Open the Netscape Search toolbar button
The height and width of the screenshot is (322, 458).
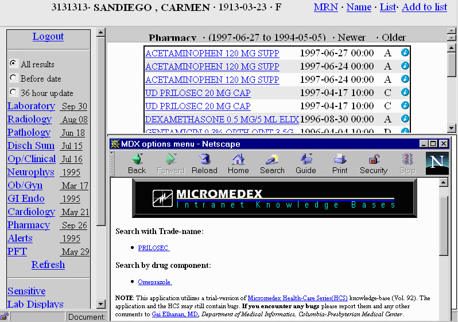(272, 163)
